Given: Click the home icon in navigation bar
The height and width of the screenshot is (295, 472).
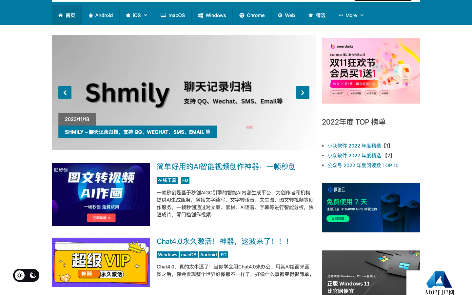Looking at the screenshot, I should tap(61, 15).
